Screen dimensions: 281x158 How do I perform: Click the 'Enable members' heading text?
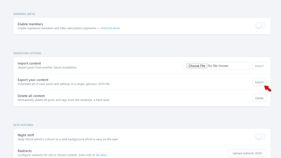click(x=30, y=24)
